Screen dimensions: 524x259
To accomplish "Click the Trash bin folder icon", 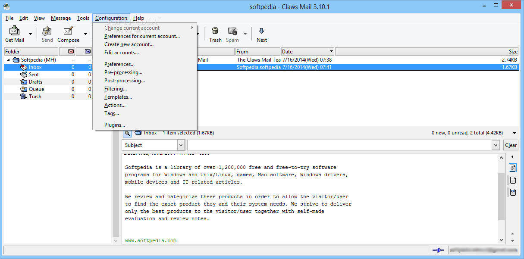I will [x=24, y=97].
